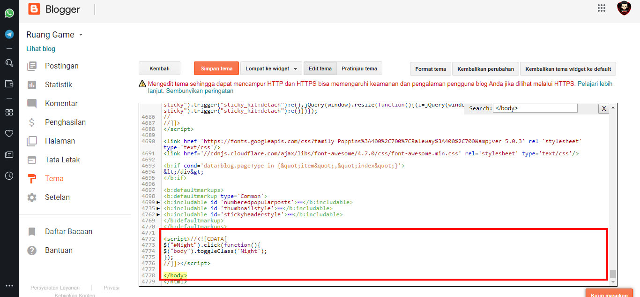Switch to Pratinjau tema mode
The image size is (640, 297).
pyautogui.click(x=359, y=69)
